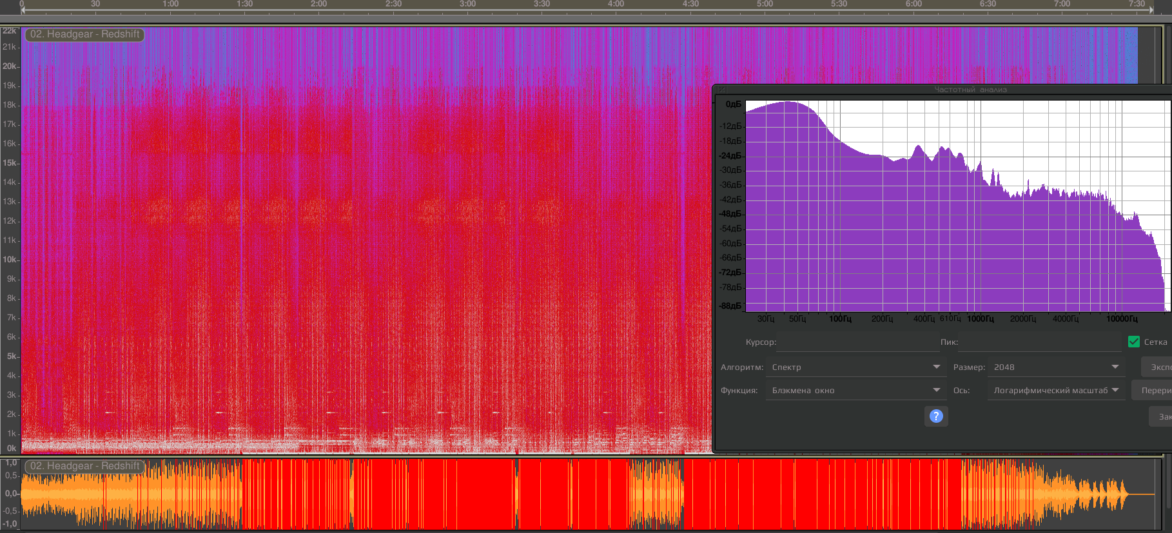Click the 1:00 mark on the timeline ruler
This screenshot has width=1172, height=533.
pos(170,4)
